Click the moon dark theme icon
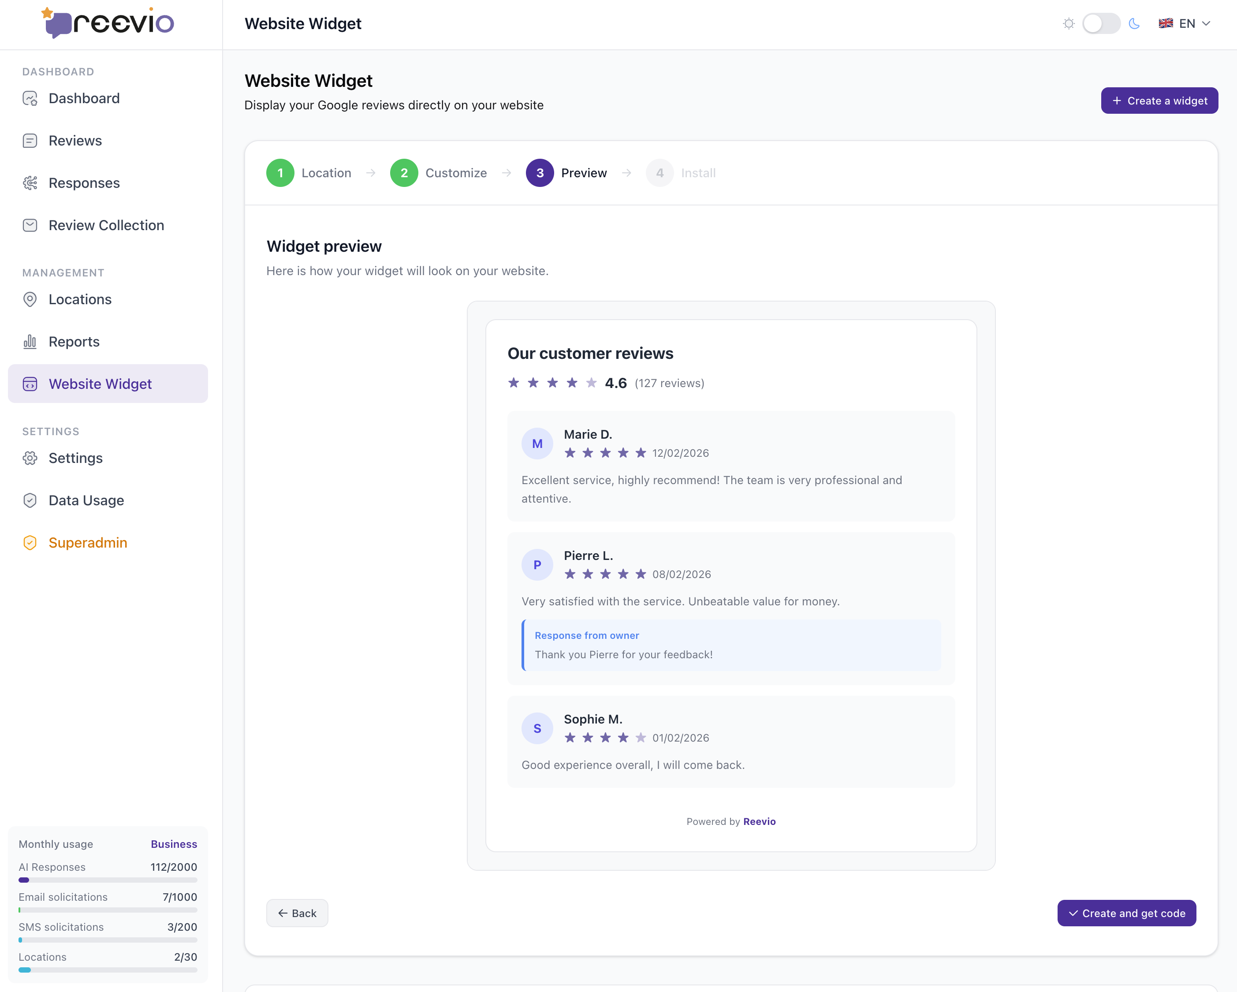 [1134, 23]
